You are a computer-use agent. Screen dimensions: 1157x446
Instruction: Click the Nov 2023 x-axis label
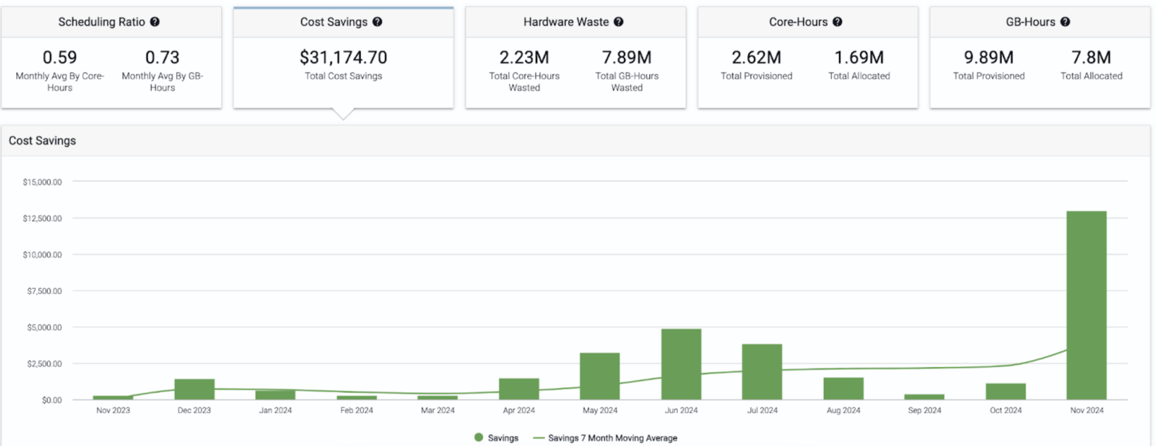pyautogui.click(x=113, y=410)
